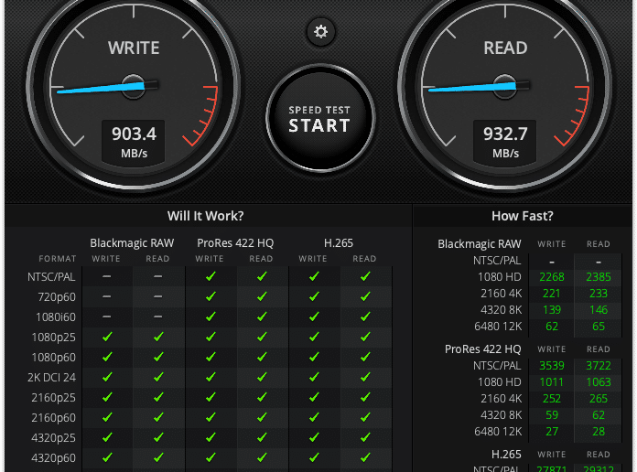This screenshot has width=637, height=472.
Task: Click the 65 read value for Blackmagic RAW 6480 12K
Action: pos(599,327)
